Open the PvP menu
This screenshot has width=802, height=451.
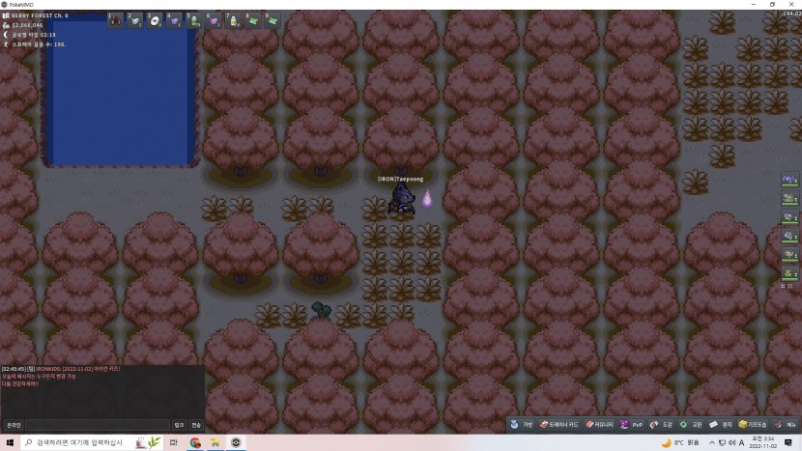tap(631, 424)
